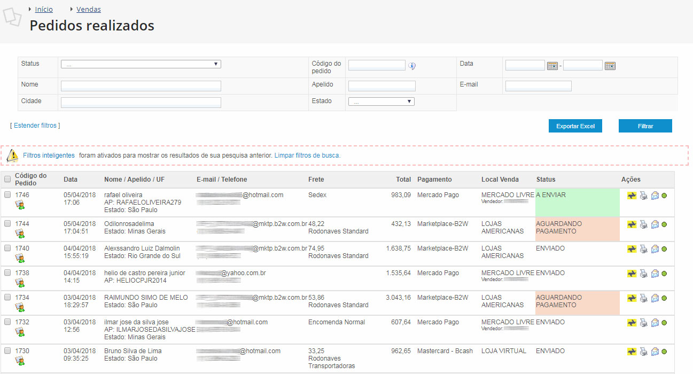693x374 pixels.
Task: Toggle select-all checkbox in table header
Action: pyautogui.click(x=7, y=180)
